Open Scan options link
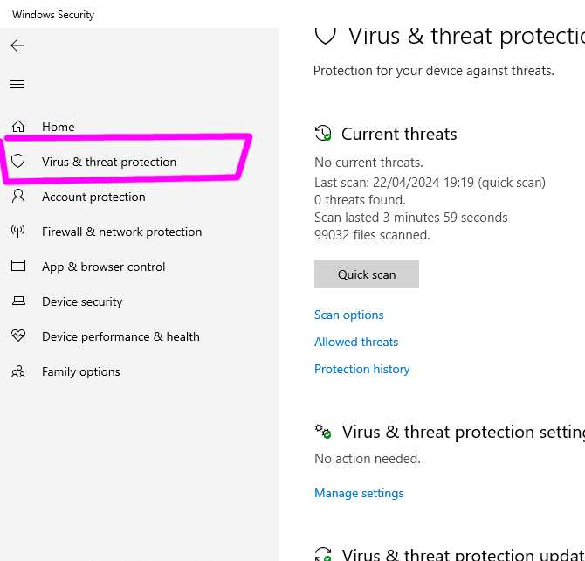The image size is (585, 561). pyautogui.click(x=349, y=315)
